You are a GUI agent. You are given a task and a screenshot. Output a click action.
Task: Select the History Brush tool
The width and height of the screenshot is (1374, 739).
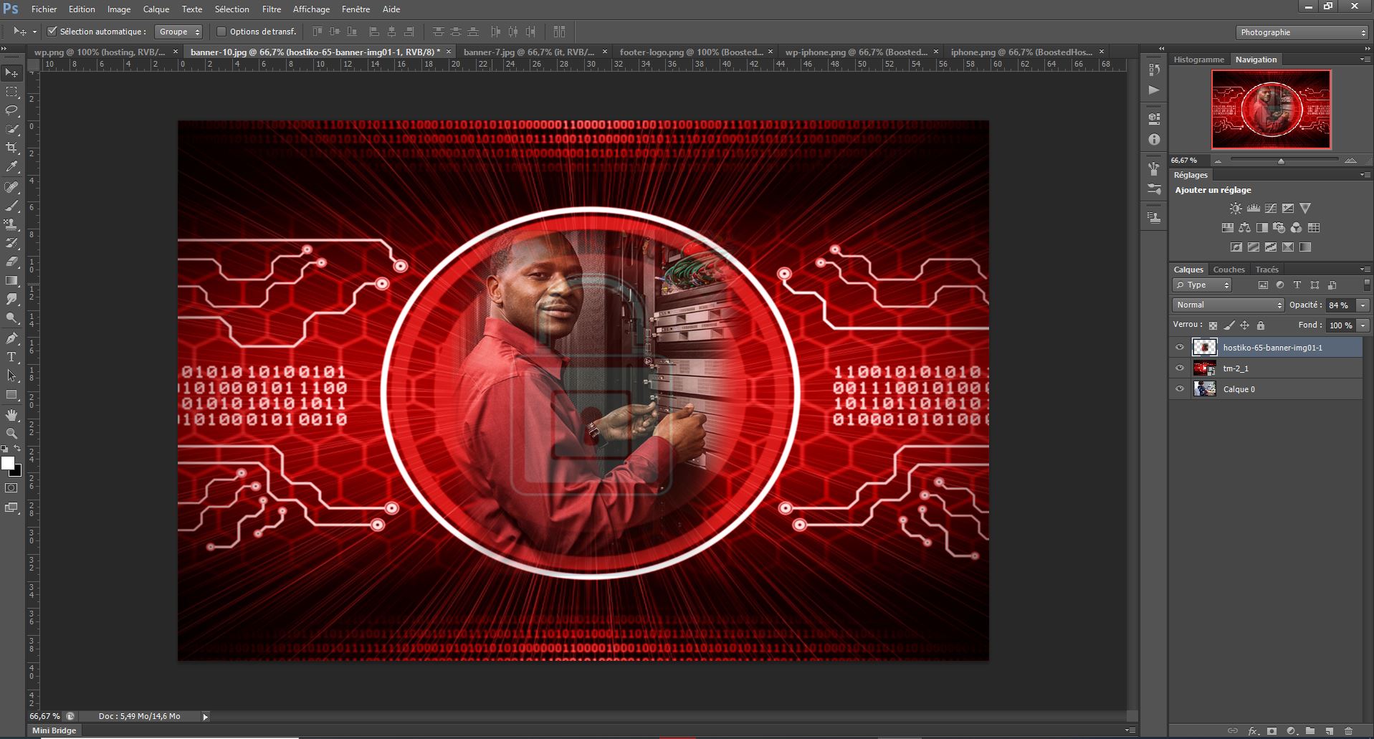tap(11, 243)
